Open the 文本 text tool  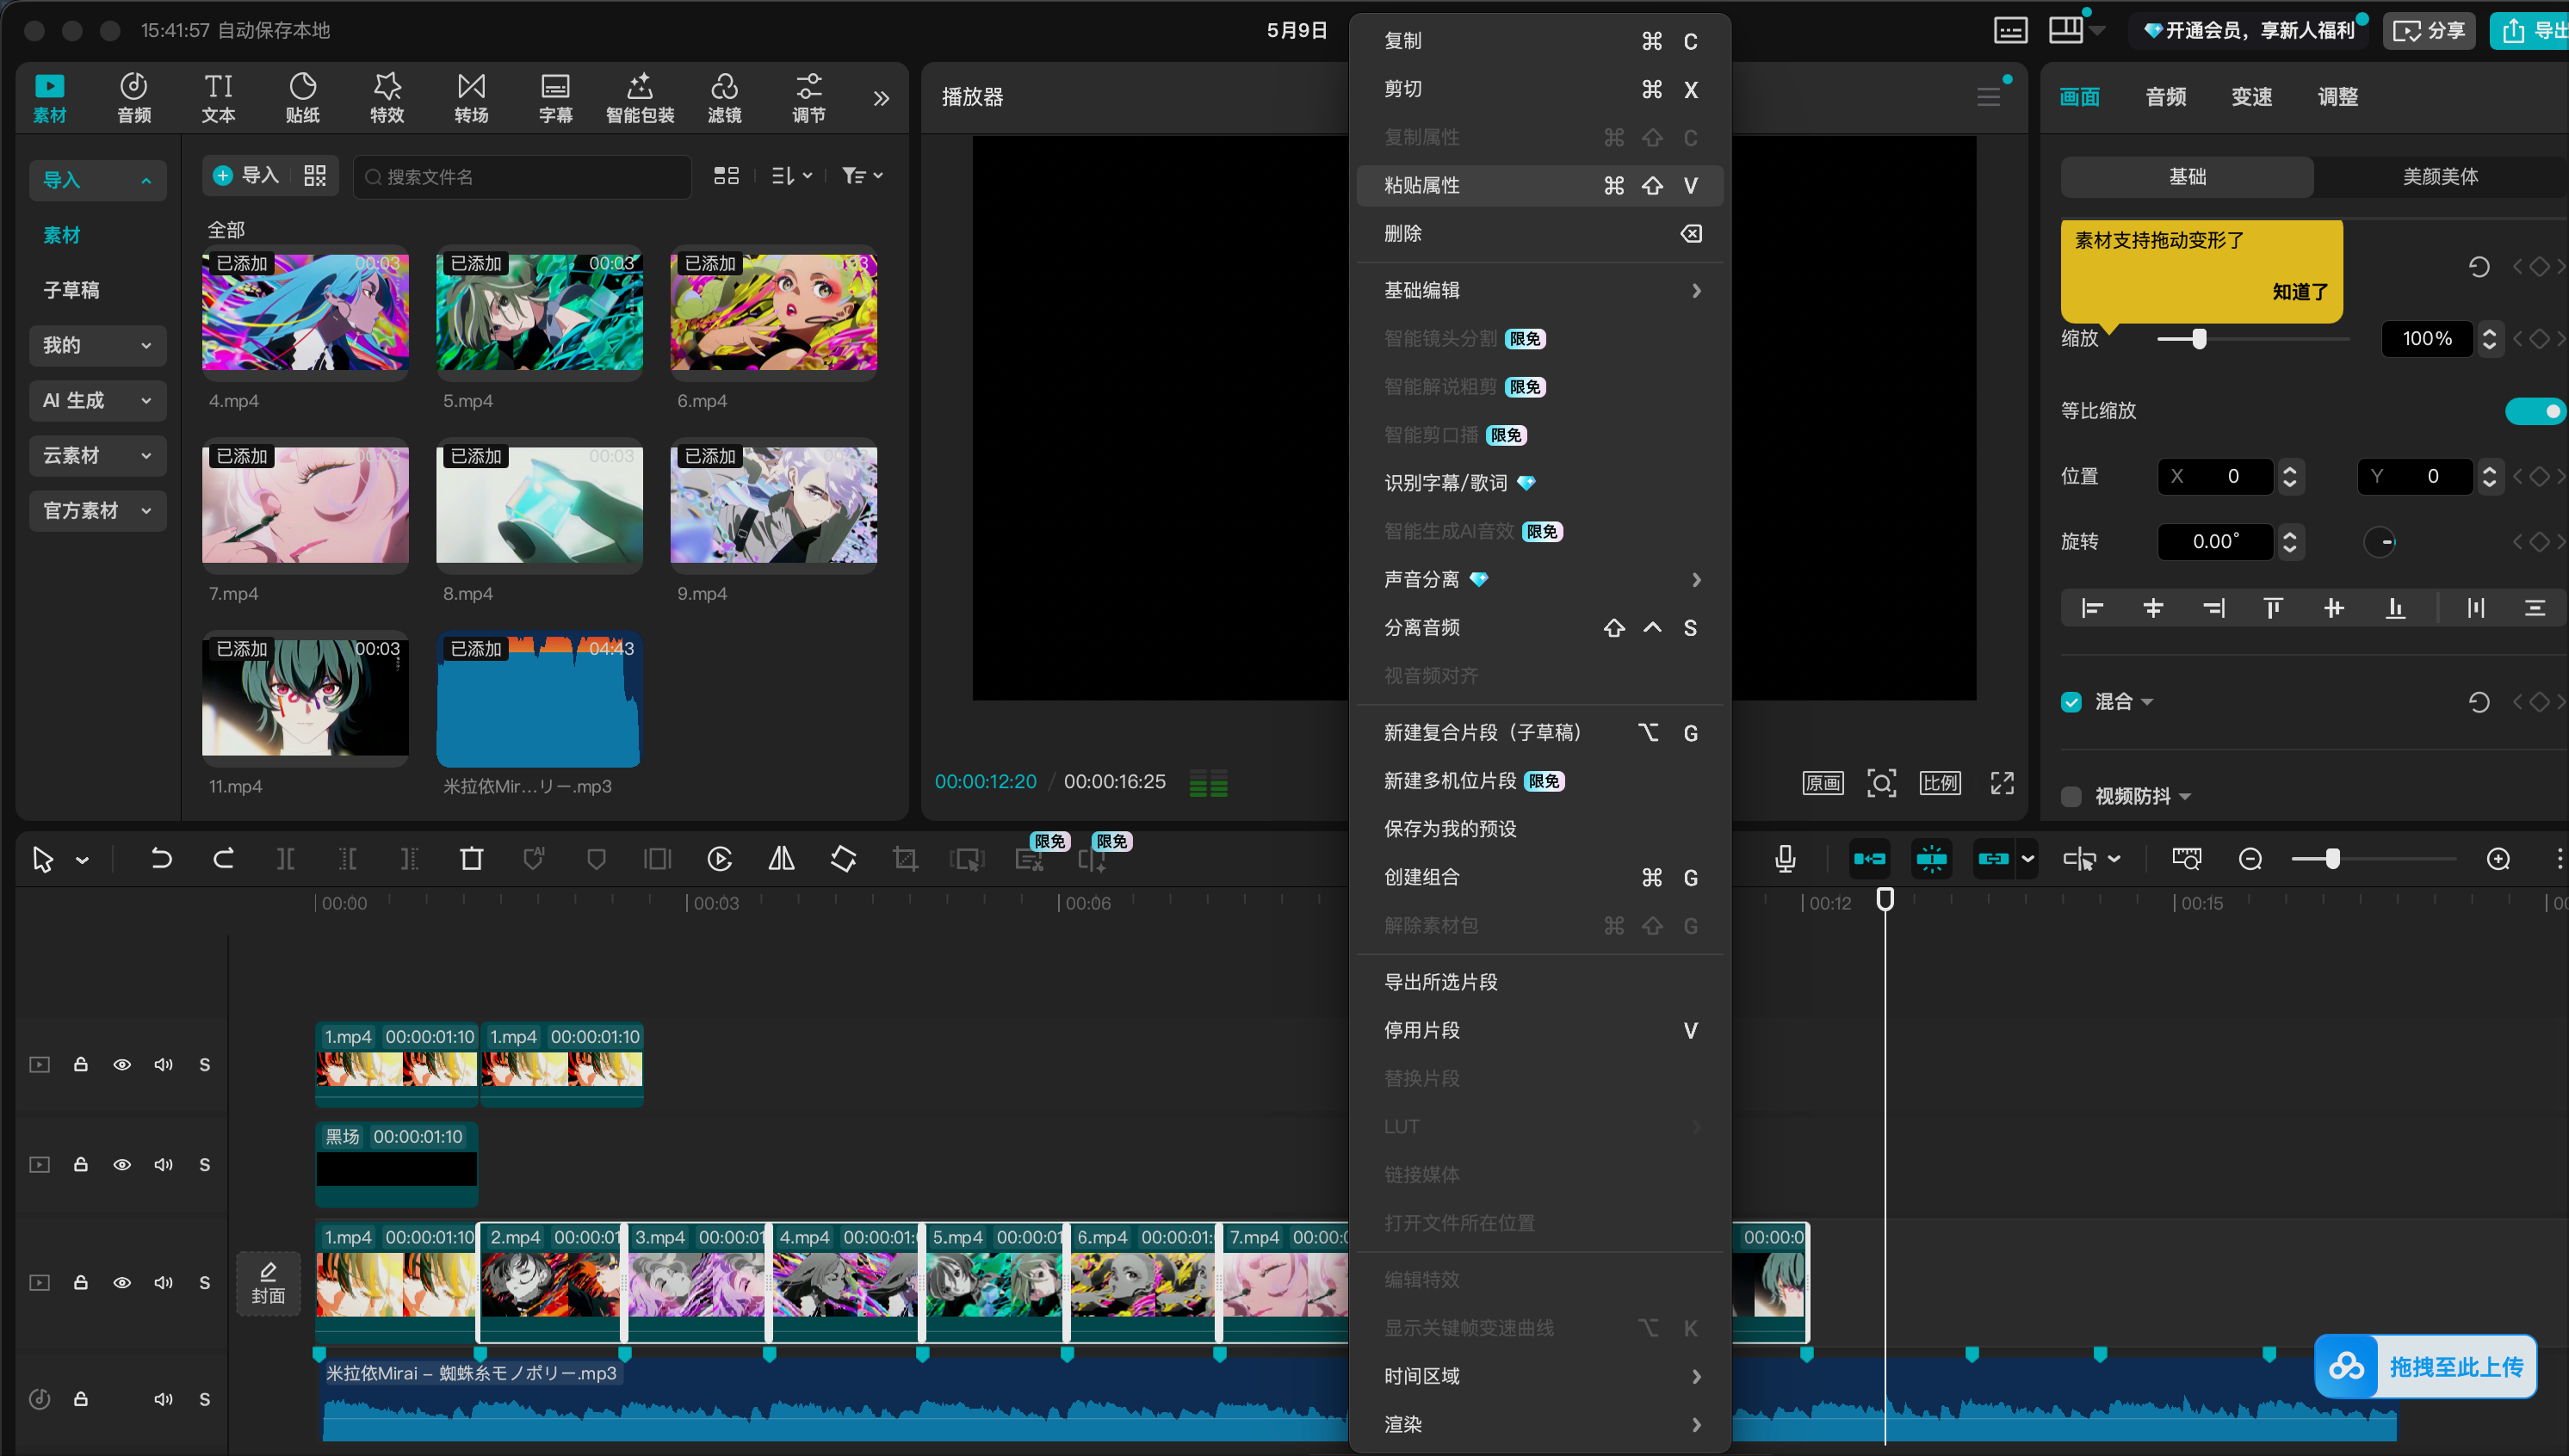(218, 98)
